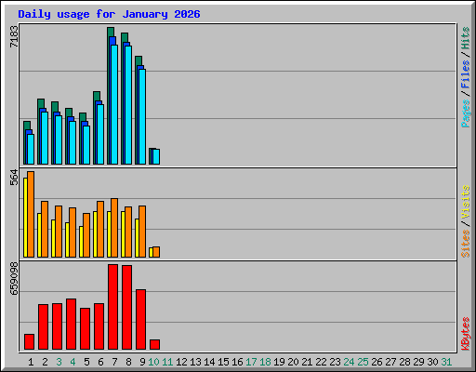Click the red KBytes bar for day 10
Viewport: 476px width, 372px height.
coord(154,345)
